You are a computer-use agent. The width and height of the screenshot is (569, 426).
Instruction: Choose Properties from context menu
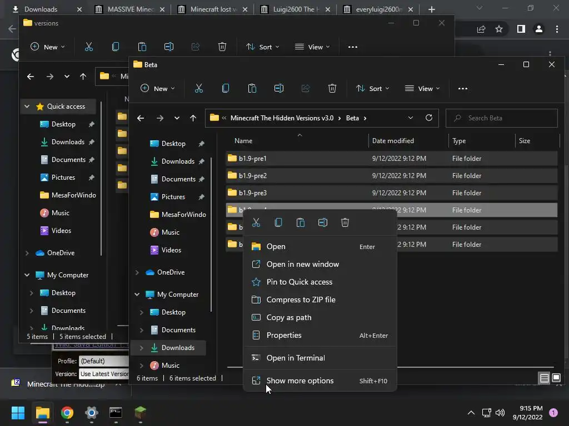[320, 336]
